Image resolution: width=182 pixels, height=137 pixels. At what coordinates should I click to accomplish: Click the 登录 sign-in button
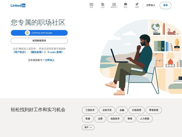(x=165, y=5)
